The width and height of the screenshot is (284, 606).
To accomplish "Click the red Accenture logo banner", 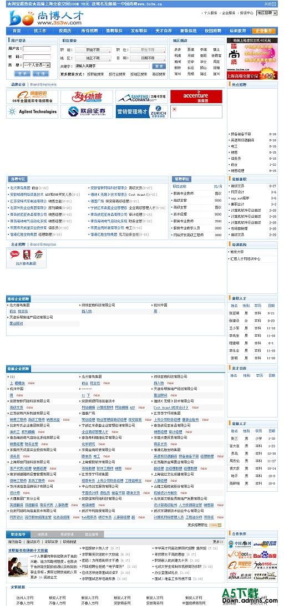I will coord(196,96).
